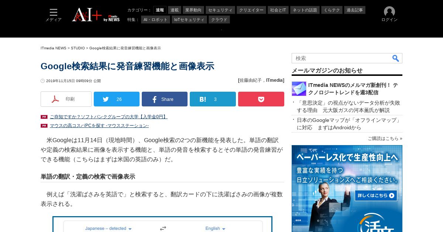Image resolution: width=443 pixels, height=232 pixels.
Task: Focus the 検索 search input field
Action: pyautogui.click(x=341, y=58)
